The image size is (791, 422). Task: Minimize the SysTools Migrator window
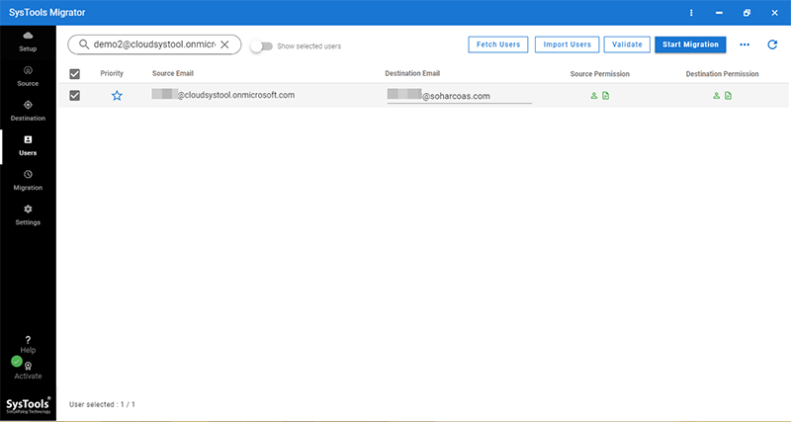coord(719,13)
